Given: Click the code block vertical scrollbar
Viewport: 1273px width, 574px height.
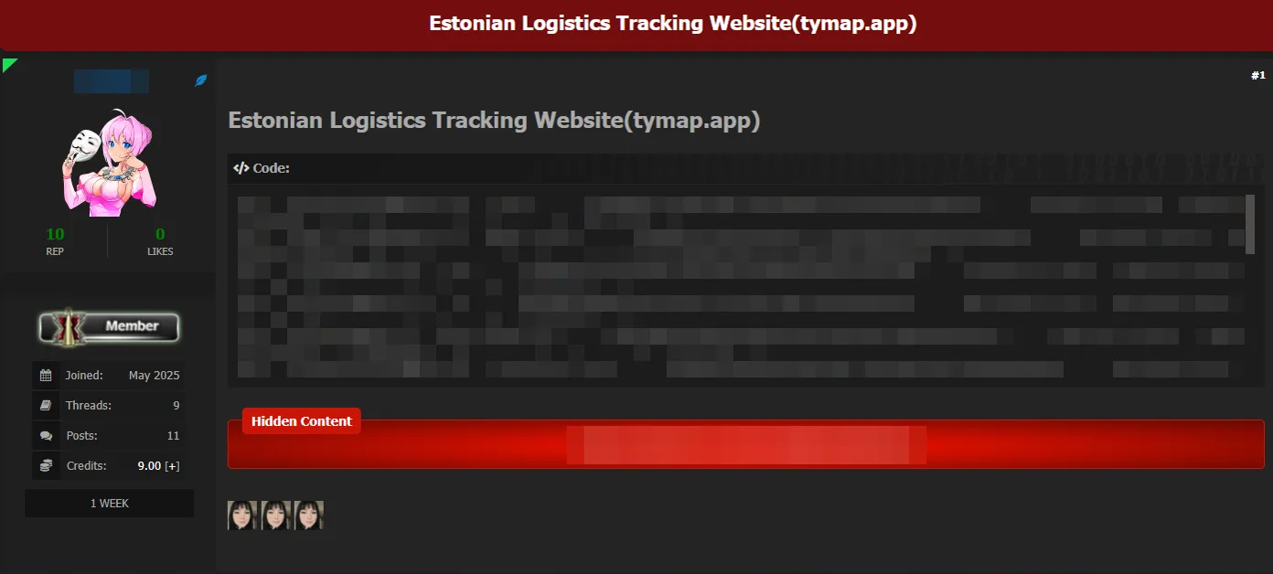Looking at the screenshot, I should (1250, 224).
